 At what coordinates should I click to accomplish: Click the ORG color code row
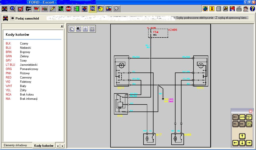click(x=22, y=69)
